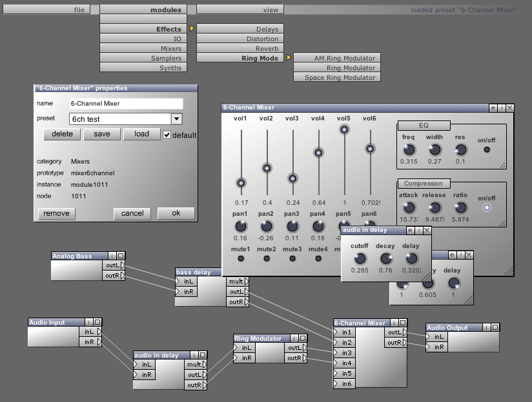Click the i icon on the Ring Modulator node
This screenshot has height=402, width=532.
(x=294, y=338)
